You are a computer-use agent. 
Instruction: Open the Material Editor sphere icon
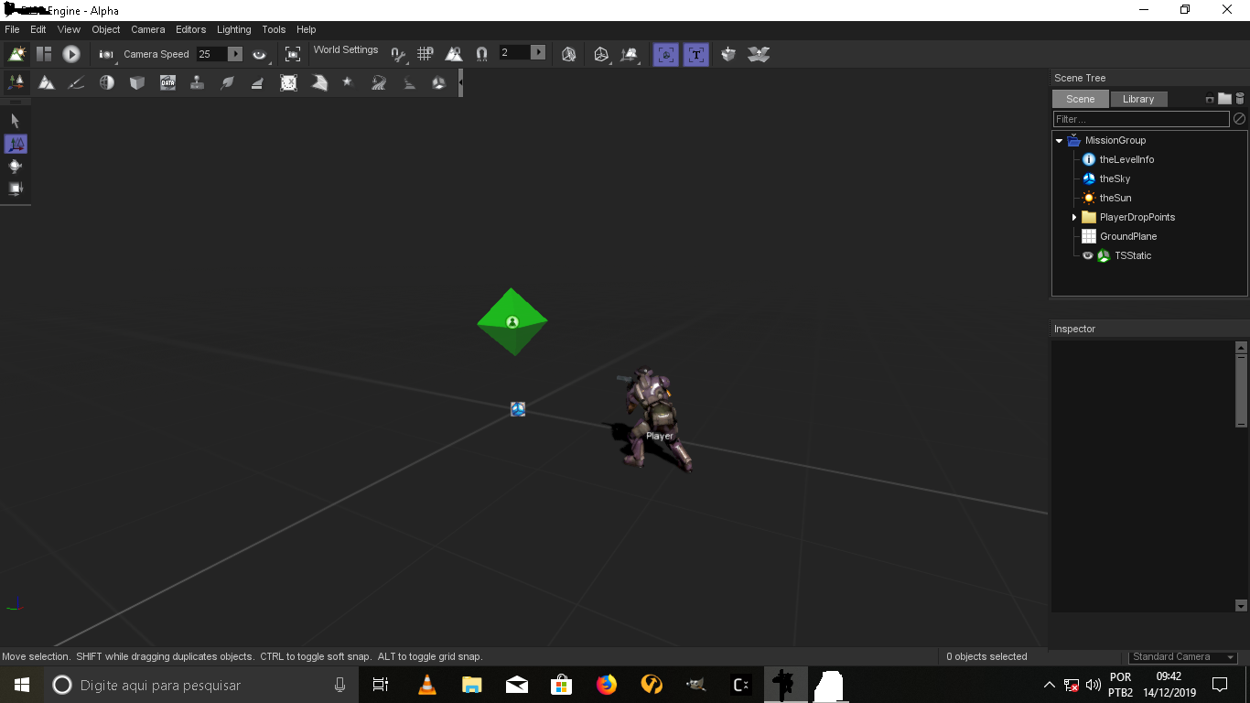click(106, 82)
